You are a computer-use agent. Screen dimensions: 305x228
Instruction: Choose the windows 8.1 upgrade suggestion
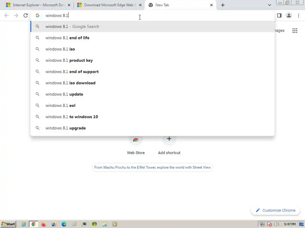[x=152, y=128]
